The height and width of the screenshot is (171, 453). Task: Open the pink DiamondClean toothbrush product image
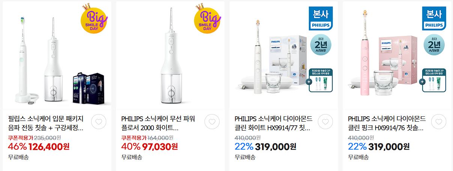tap(397, 55)
